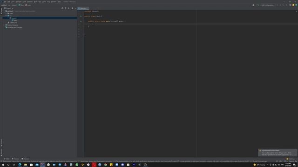Open the Refactor menu
The width and height of the screenshot is (298, 167).
pos(30,2)
